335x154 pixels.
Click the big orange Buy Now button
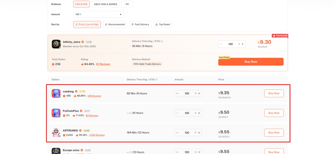[251, 62]
